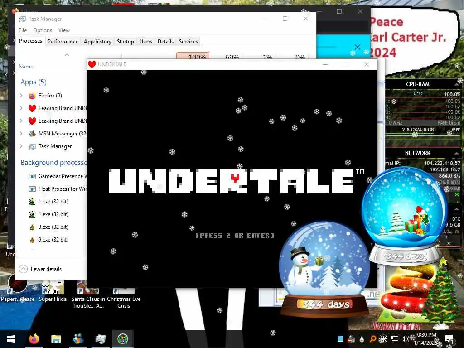This screenshot has height=348, width=464.
Task: Click the Task Manager title bar icon
Action: tap(23, 19)
